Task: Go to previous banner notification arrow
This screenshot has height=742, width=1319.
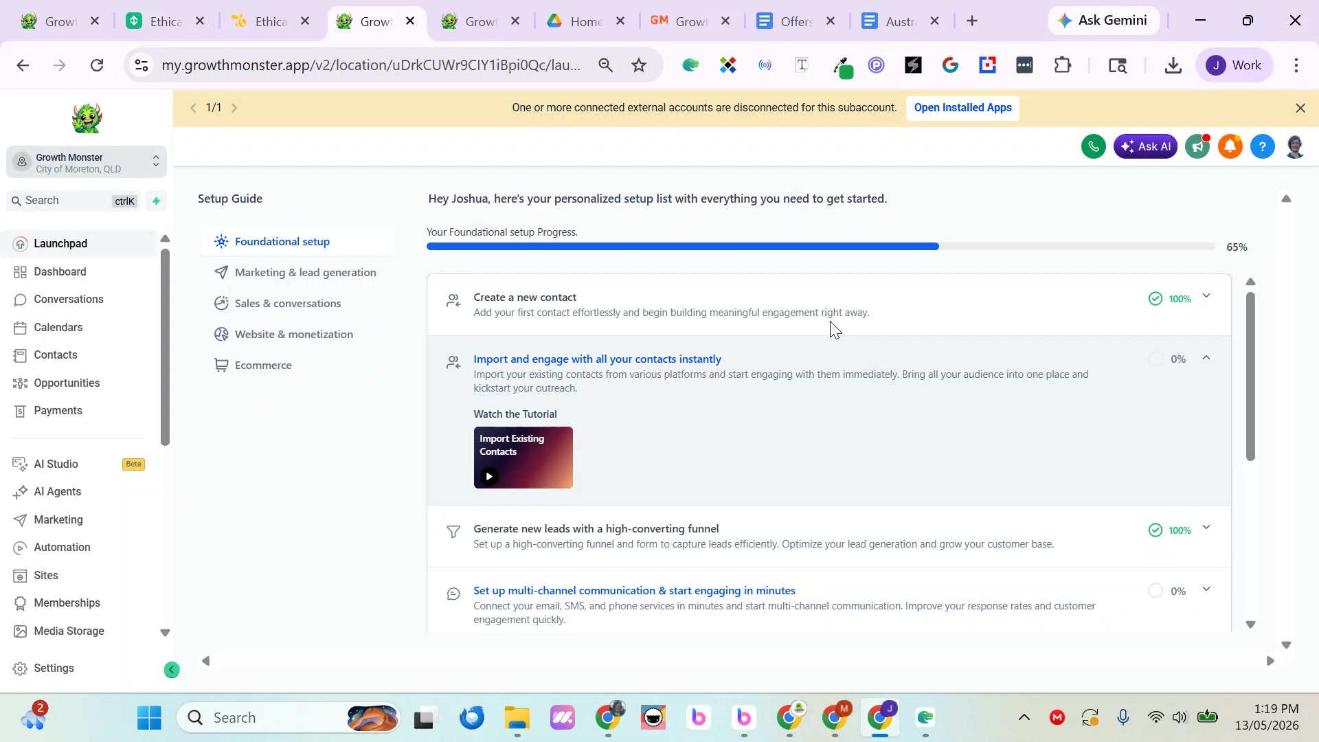Action: 193,108
